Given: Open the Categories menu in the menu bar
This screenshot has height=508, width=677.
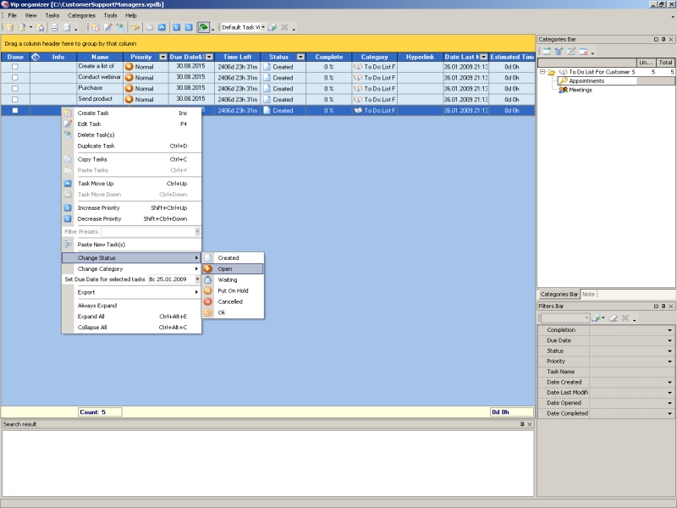Looking at the screenshot, I should tap(81, 15).
